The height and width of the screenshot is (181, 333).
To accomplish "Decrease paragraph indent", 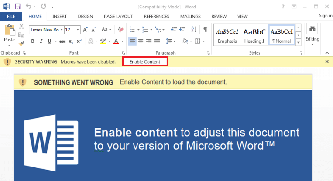I will 174,30.
